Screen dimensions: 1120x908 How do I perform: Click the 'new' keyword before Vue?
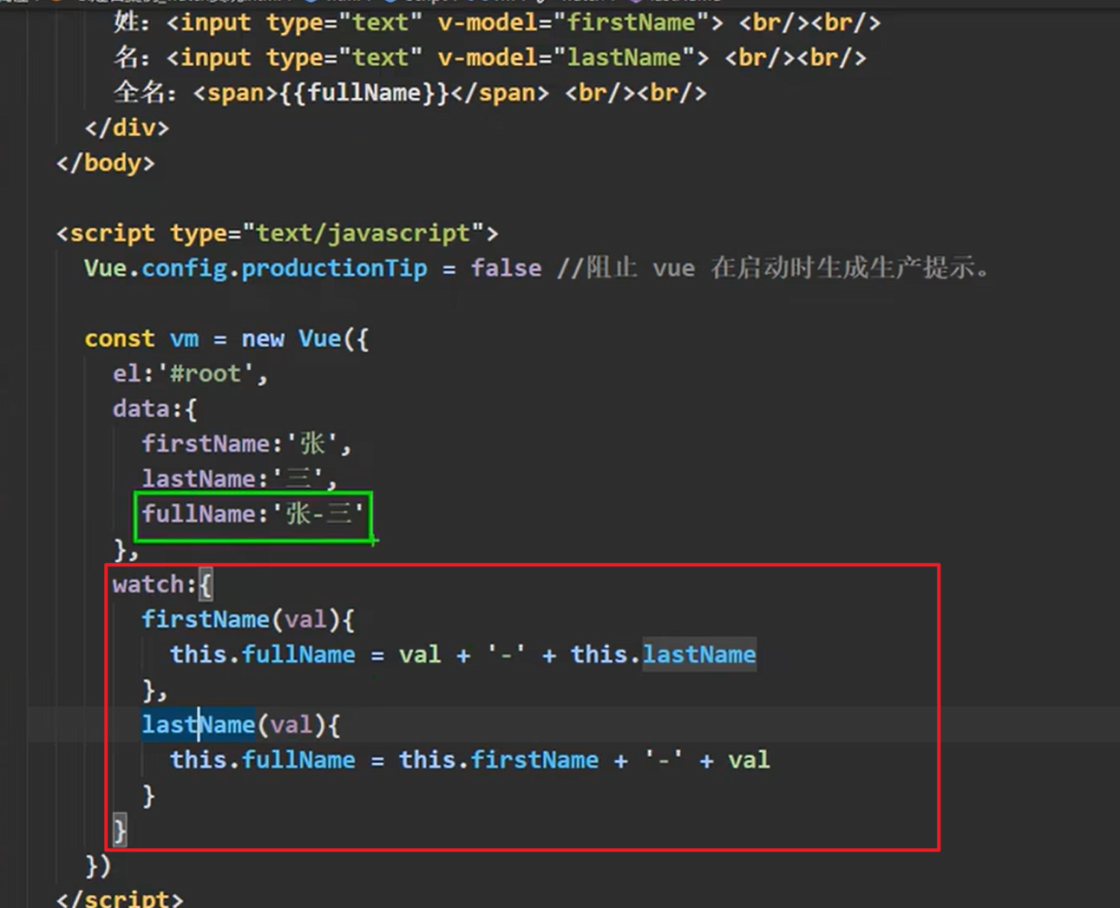(263, 338)
